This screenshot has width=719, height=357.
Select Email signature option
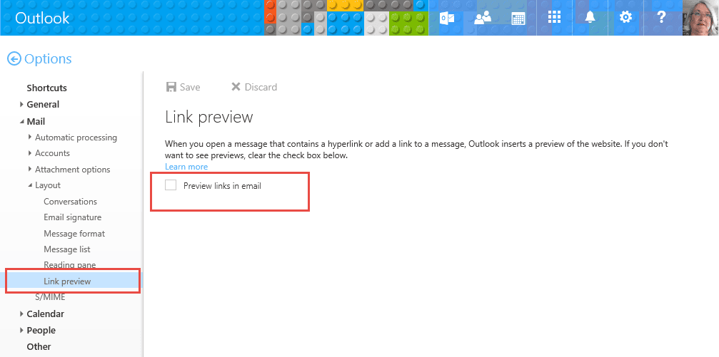coord(72,217)
